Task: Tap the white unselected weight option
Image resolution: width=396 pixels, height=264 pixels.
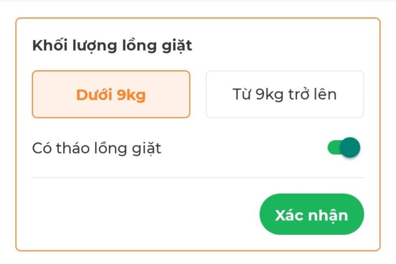Action: (x=285, y=95)
